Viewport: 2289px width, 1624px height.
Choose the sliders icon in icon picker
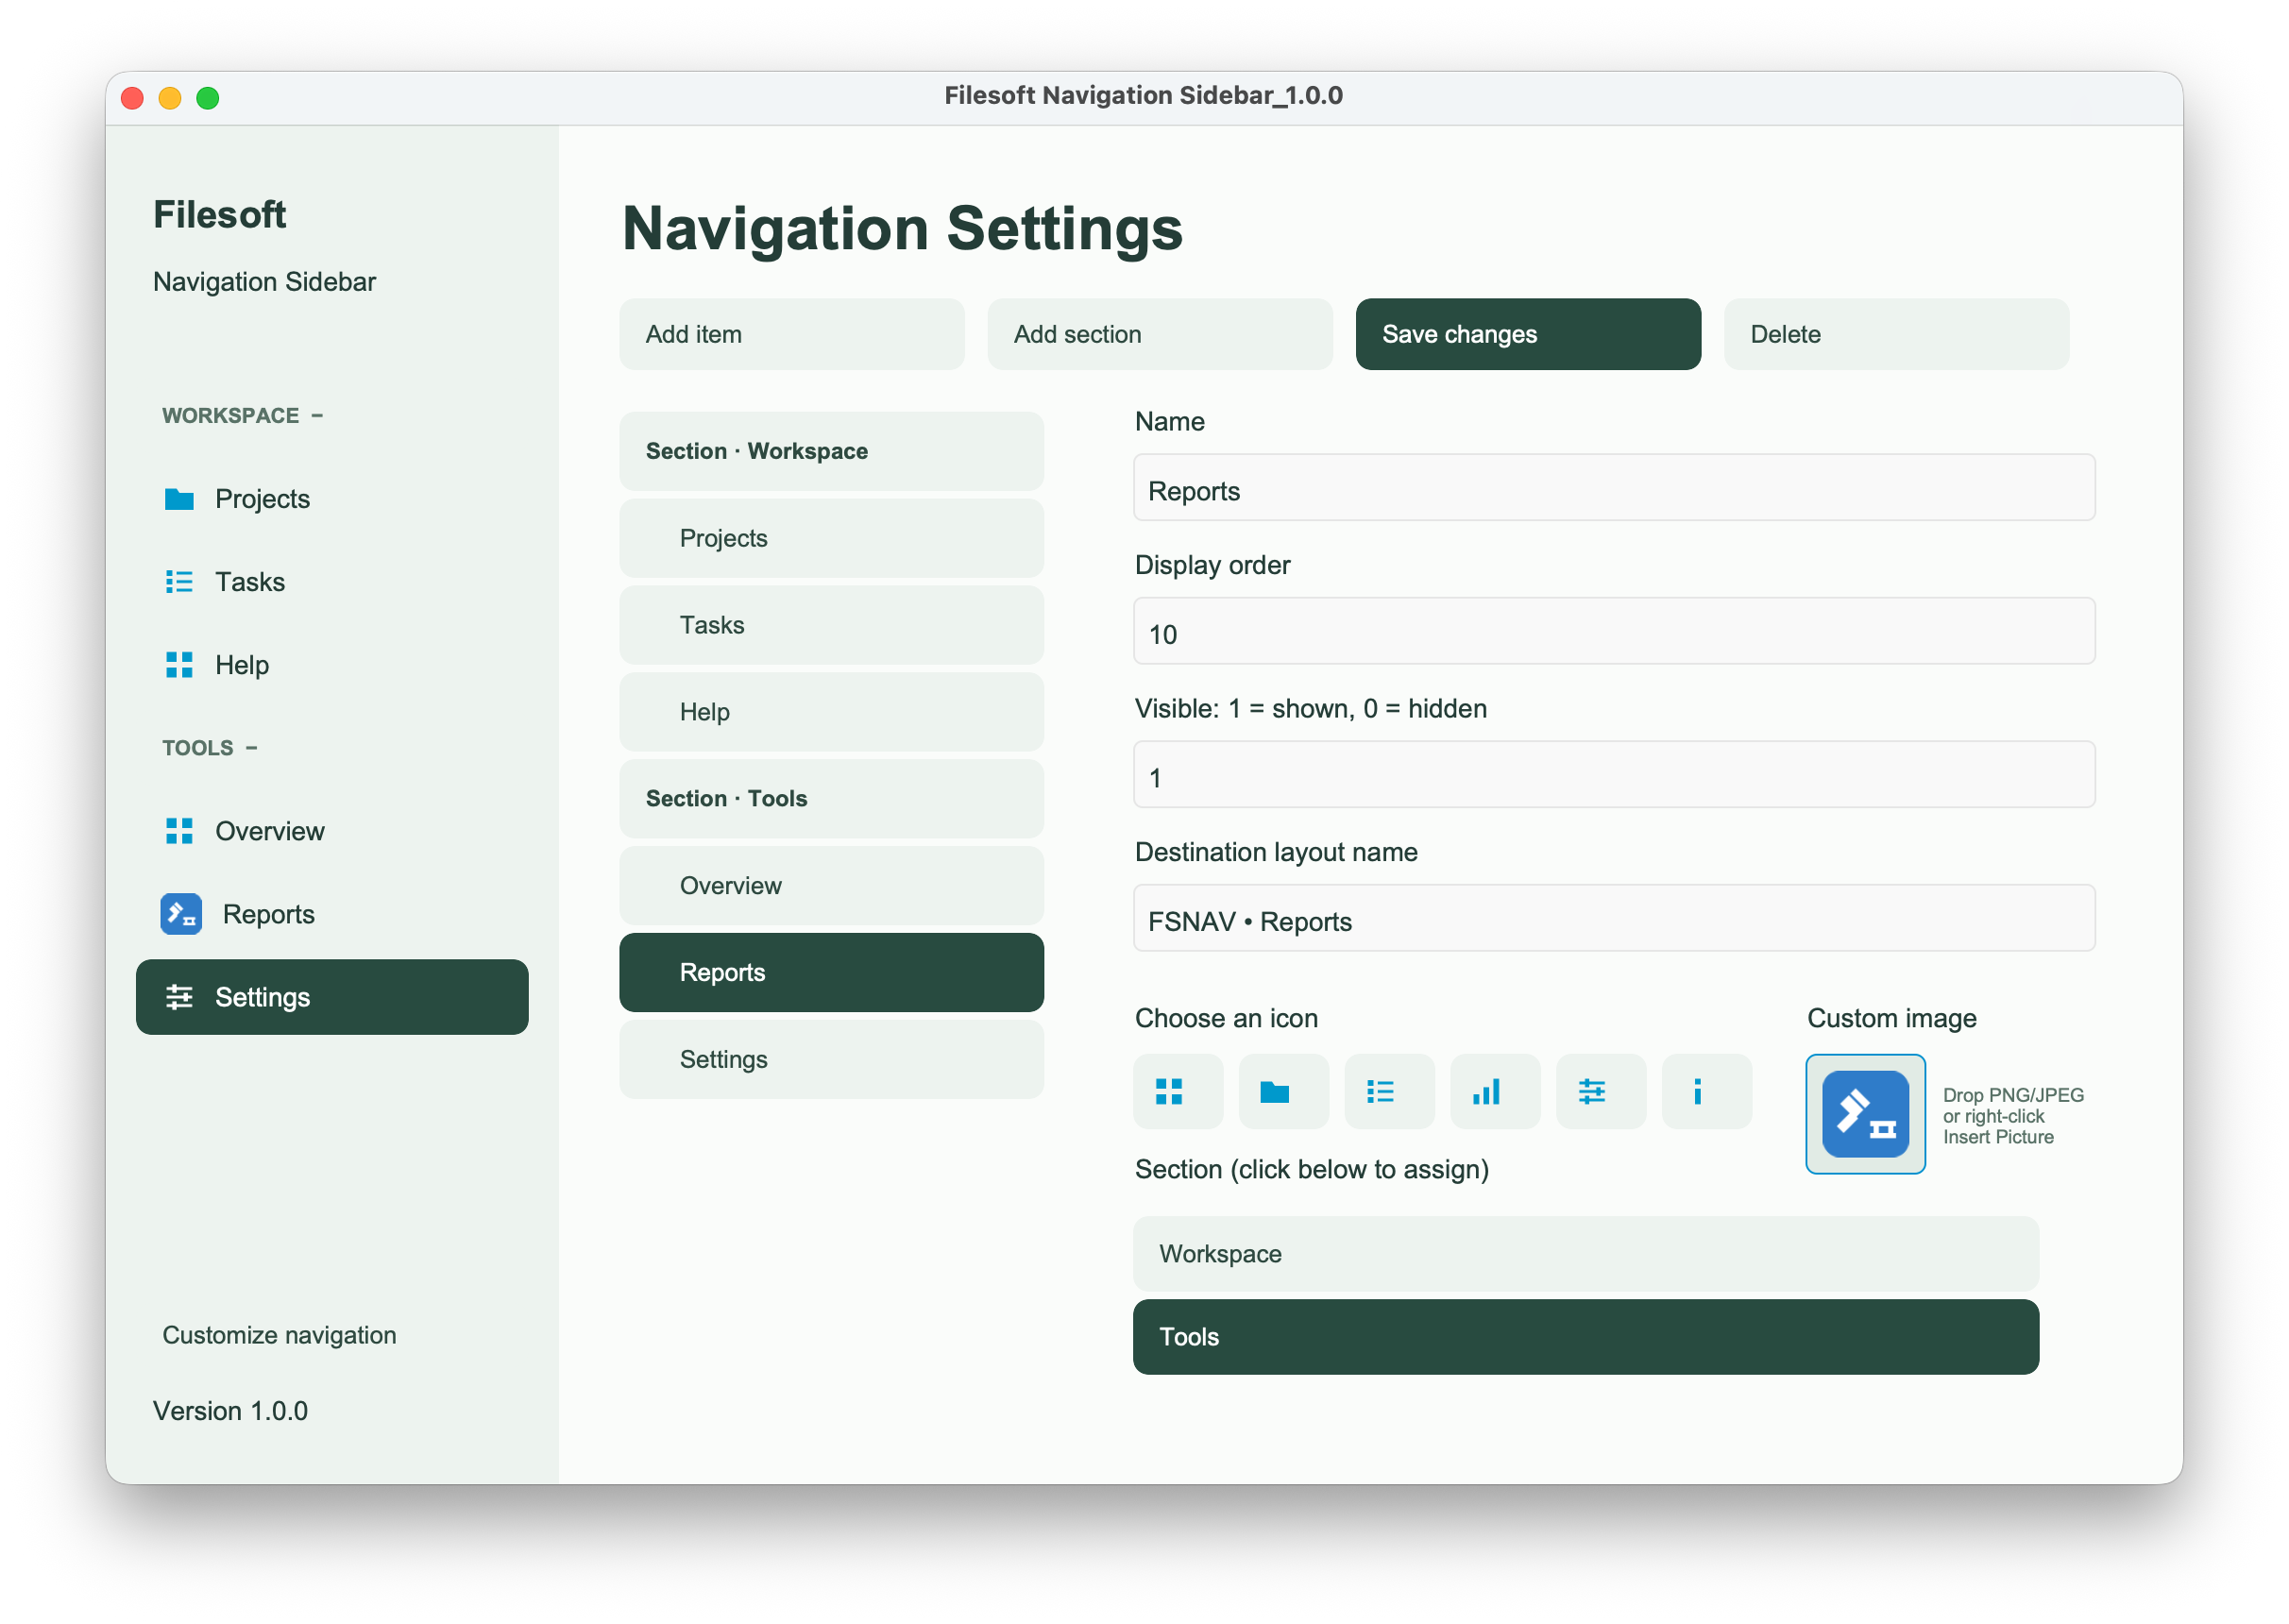pos(1601,1091)
